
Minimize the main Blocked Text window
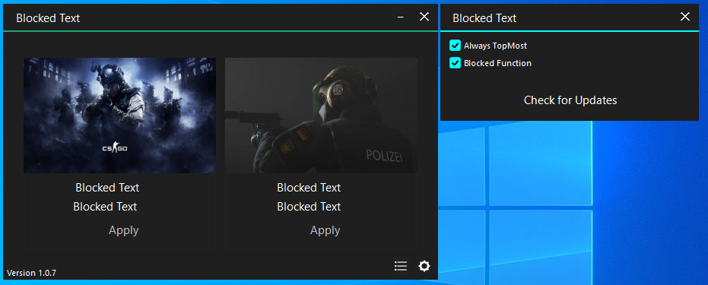pos(401,17)
